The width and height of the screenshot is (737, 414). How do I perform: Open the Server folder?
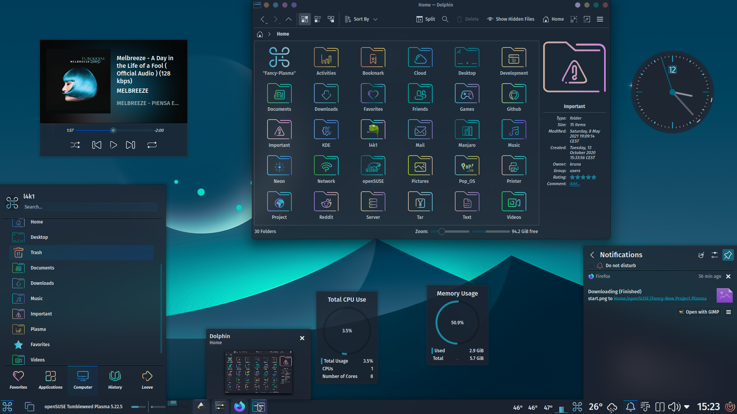point(373,205)
